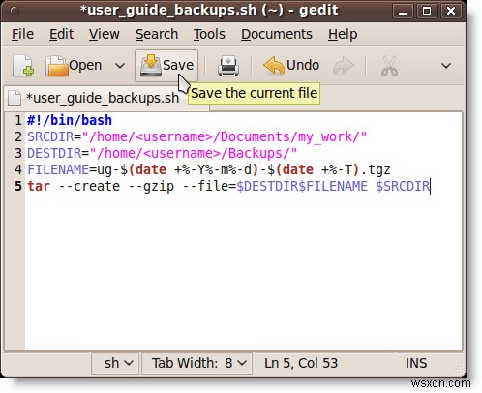Expand the toolbar overflow chevron
This screenshot has width=482, height=393.
[446, 66]
